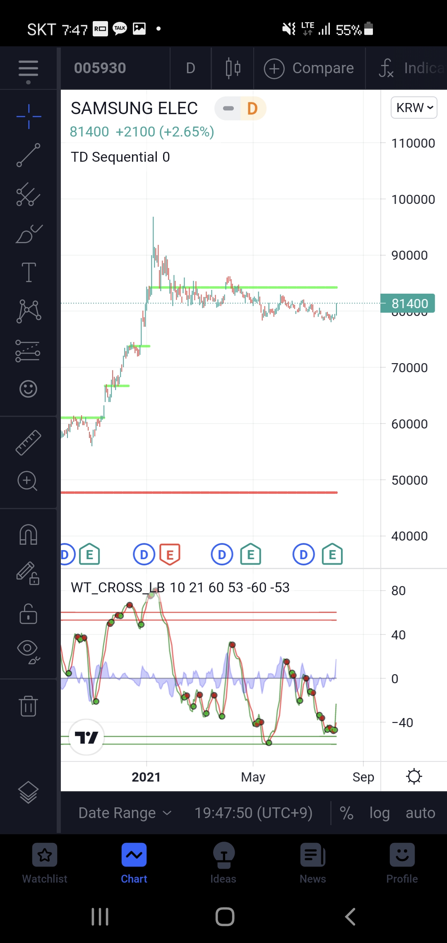Select the text annotation tool
447x943 pixels.
[28, 273]
